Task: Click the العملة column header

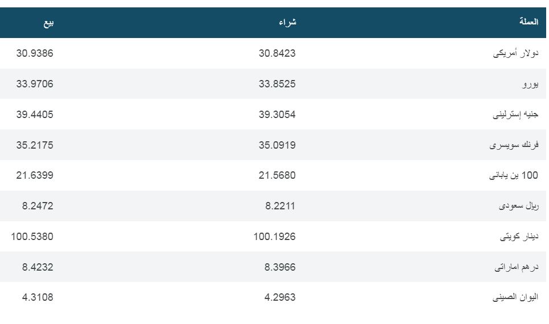Action: [529, 23]
